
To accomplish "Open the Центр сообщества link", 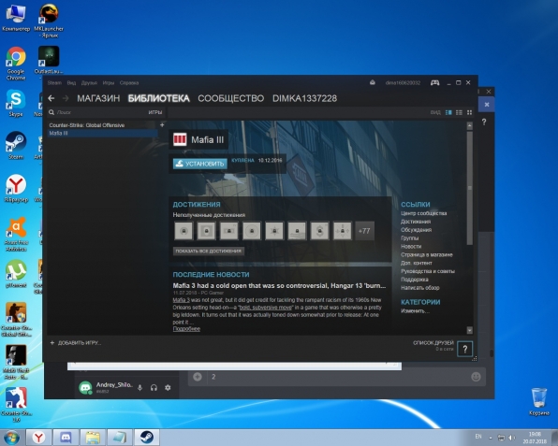I will coord(423,213).
